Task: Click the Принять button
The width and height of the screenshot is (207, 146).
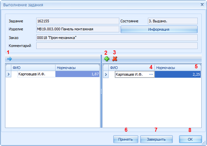Action: [126, 139]
